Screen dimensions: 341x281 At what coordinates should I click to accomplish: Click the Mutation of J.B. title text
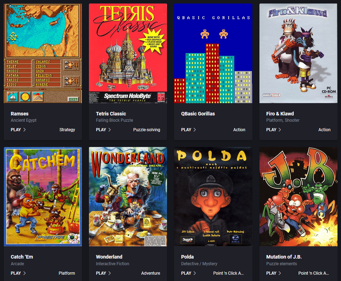point(284,257)
